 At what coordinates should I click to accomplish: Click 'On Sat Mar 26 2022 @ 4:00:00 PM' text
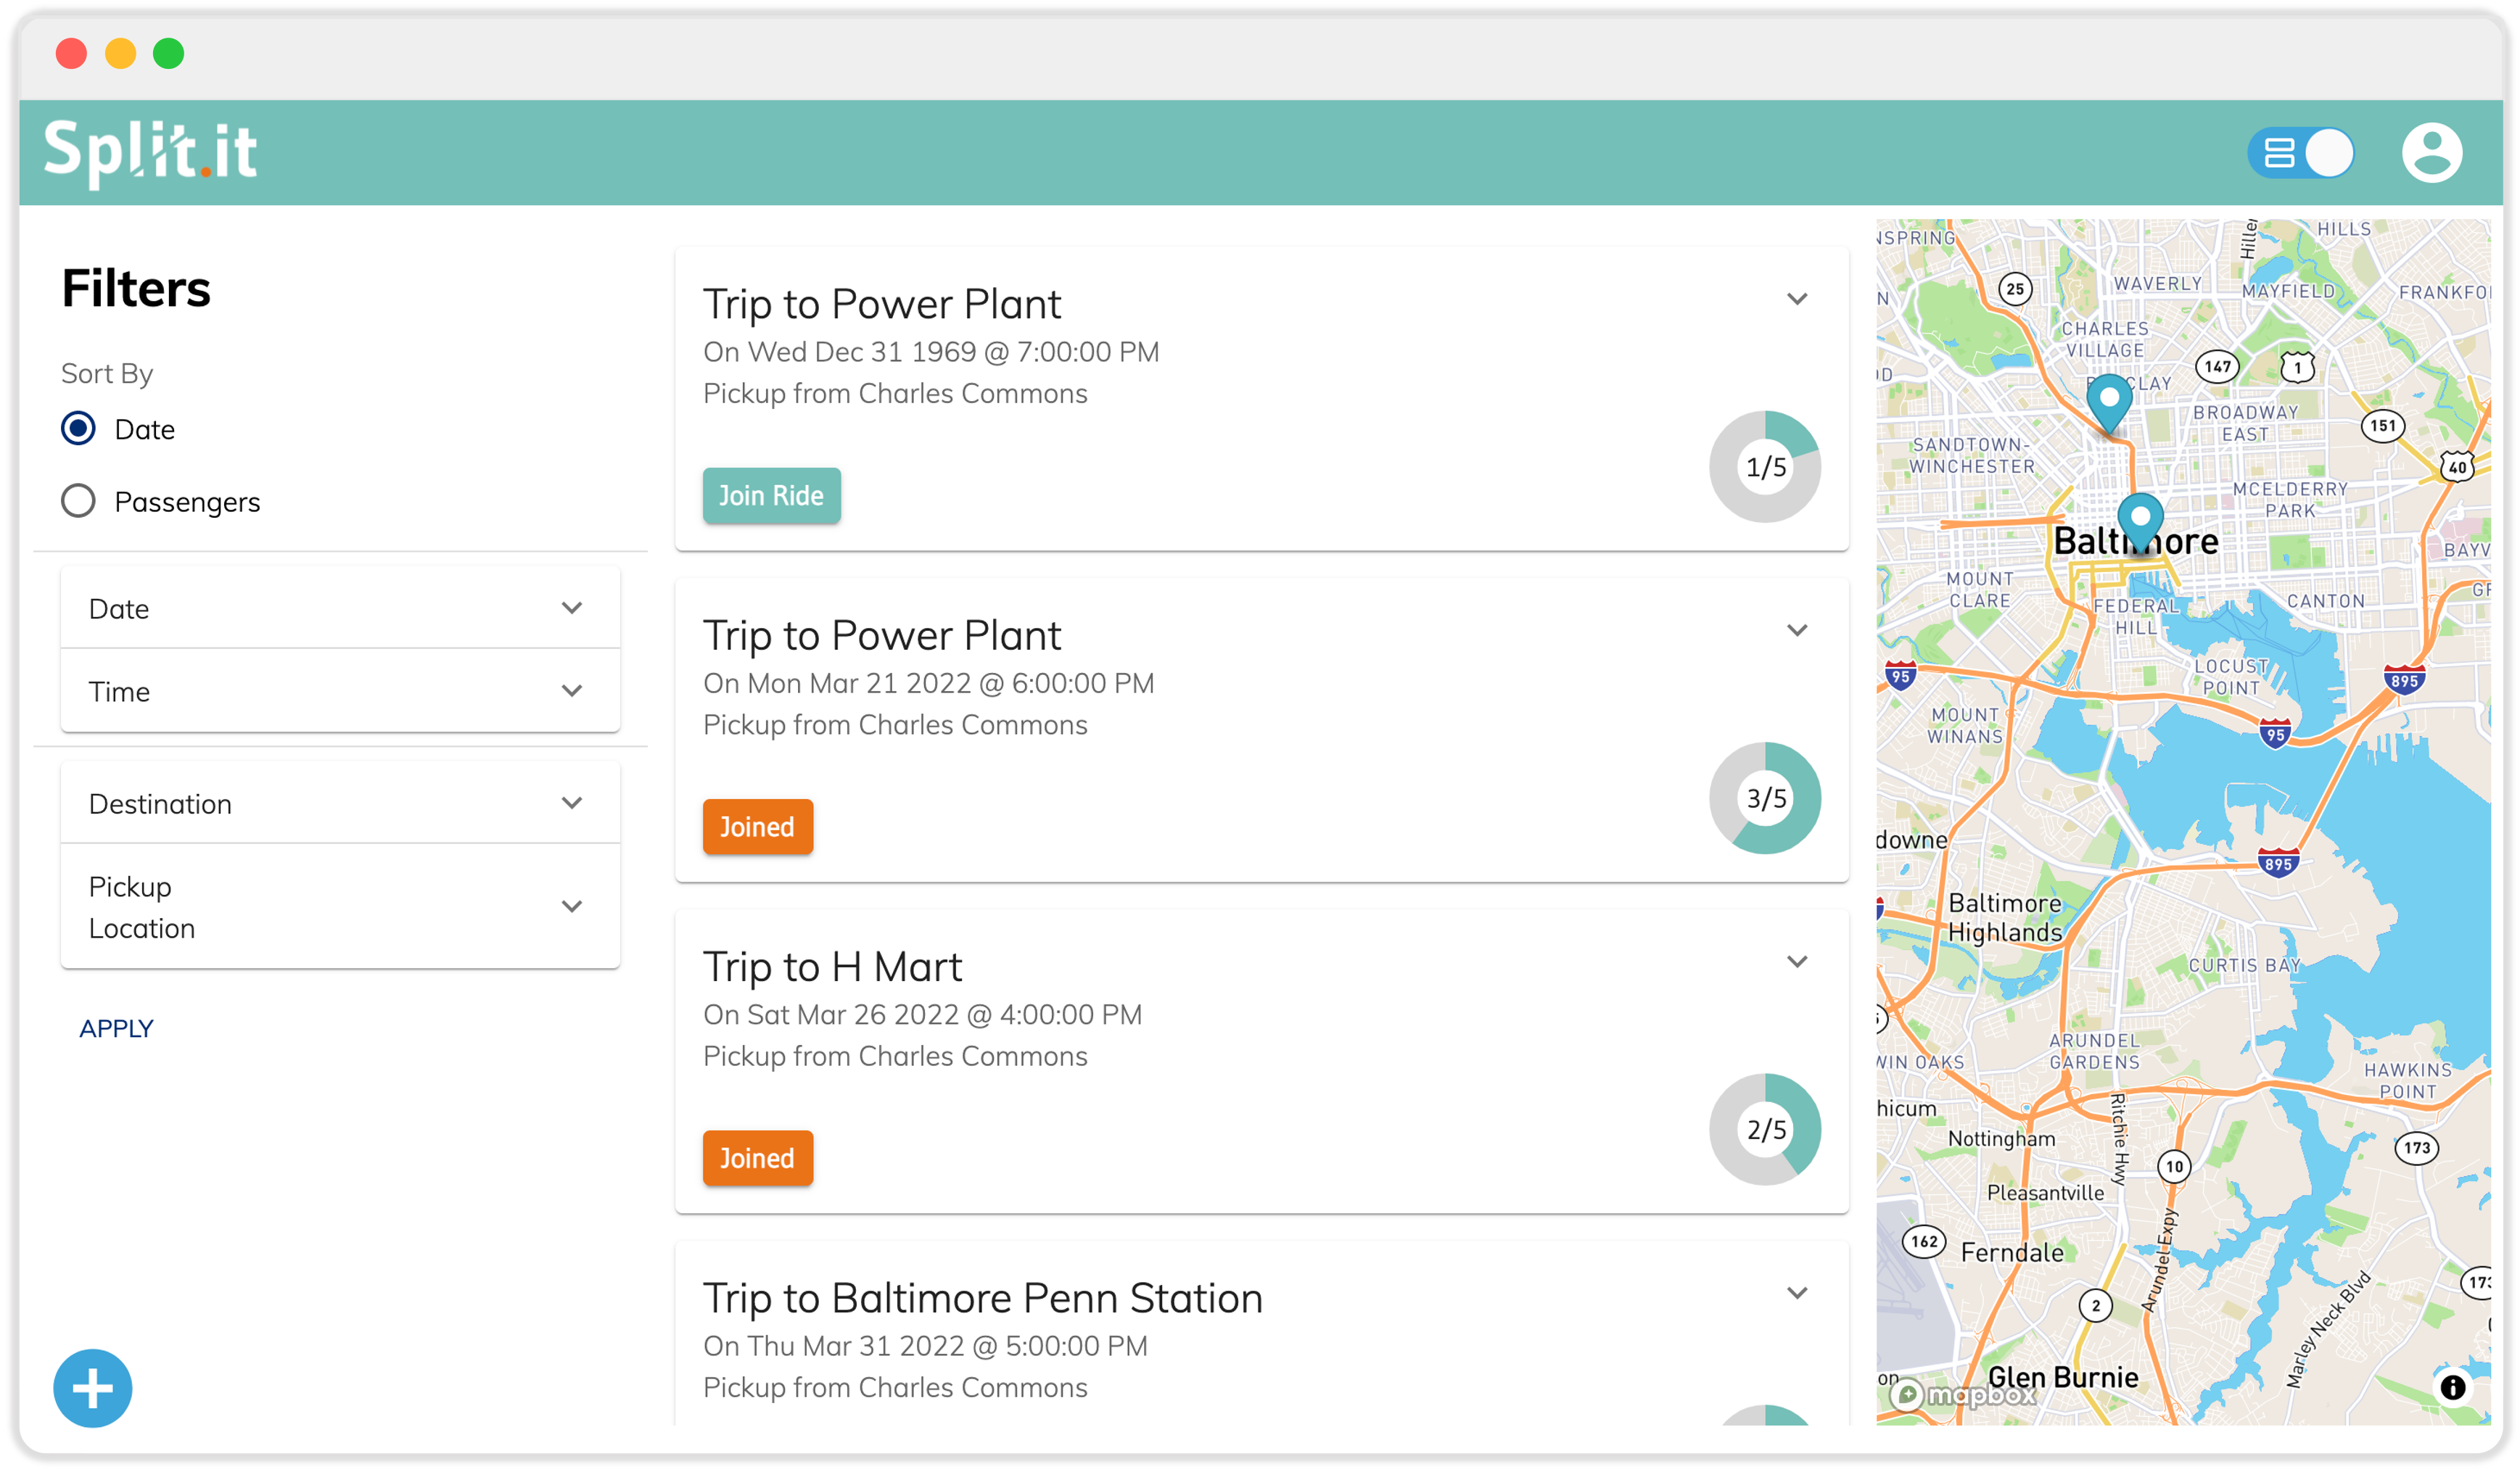922,1014
